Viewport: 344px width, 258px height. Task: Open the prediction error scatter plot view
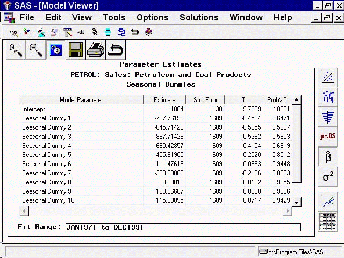pos(328,77)
